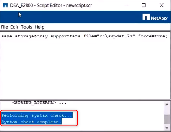Open the Help menu
171x132 pixels.
point(39,27)
